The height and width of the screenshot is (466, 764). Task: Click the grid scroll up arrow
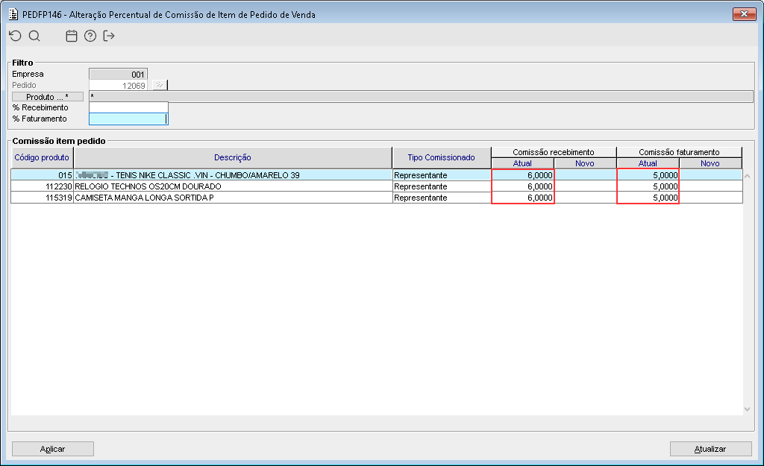[748, 176]
